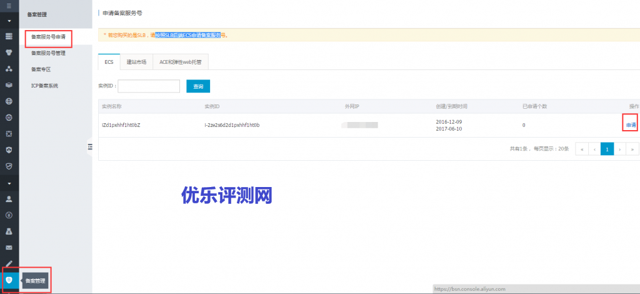Click the highlighted 备案管理 shield icon
The height and width of the screenshot is (294, 640).
point(9,280)
